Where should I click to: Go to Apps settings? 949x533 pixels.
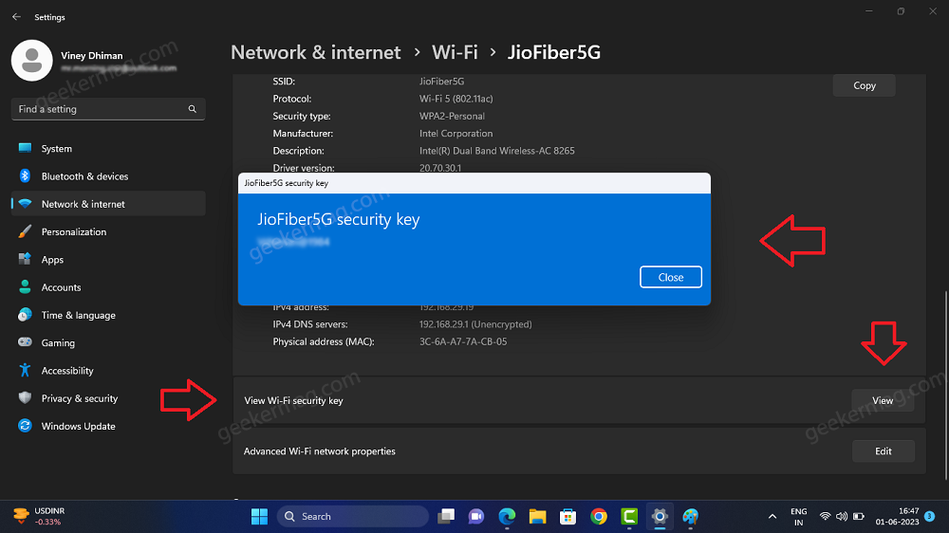(x=108, y=260)
